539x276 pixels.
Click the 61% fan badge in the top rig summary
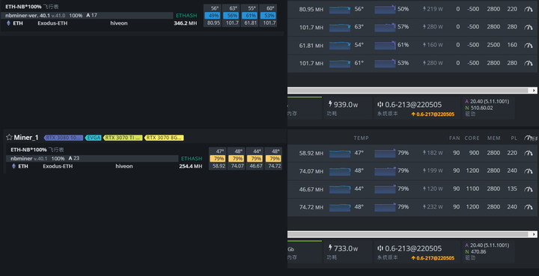click(250, 16)
